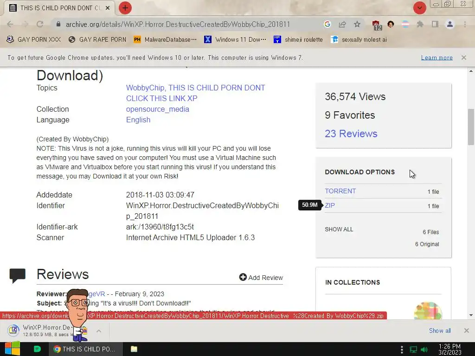Viewport: 475px width, 356px height.
Task: Open the English language link
Action: [138, 120]
